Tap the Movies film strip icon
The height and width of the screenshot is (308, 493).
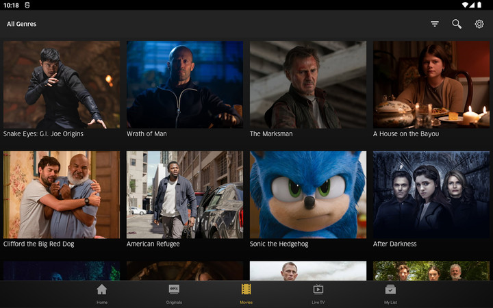pyautogui.click(x=246, y=289)
